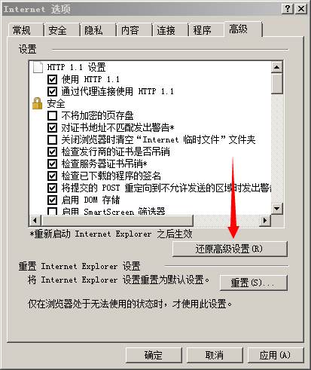Click the scroll right arrow in settings list

coord(265,221)
